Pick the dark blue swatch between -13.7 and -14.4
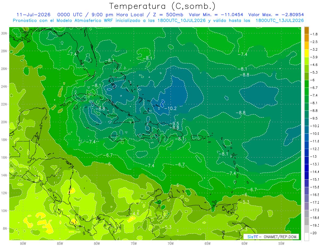The width and height of the screenshot is (319, 247). point(307,168)
